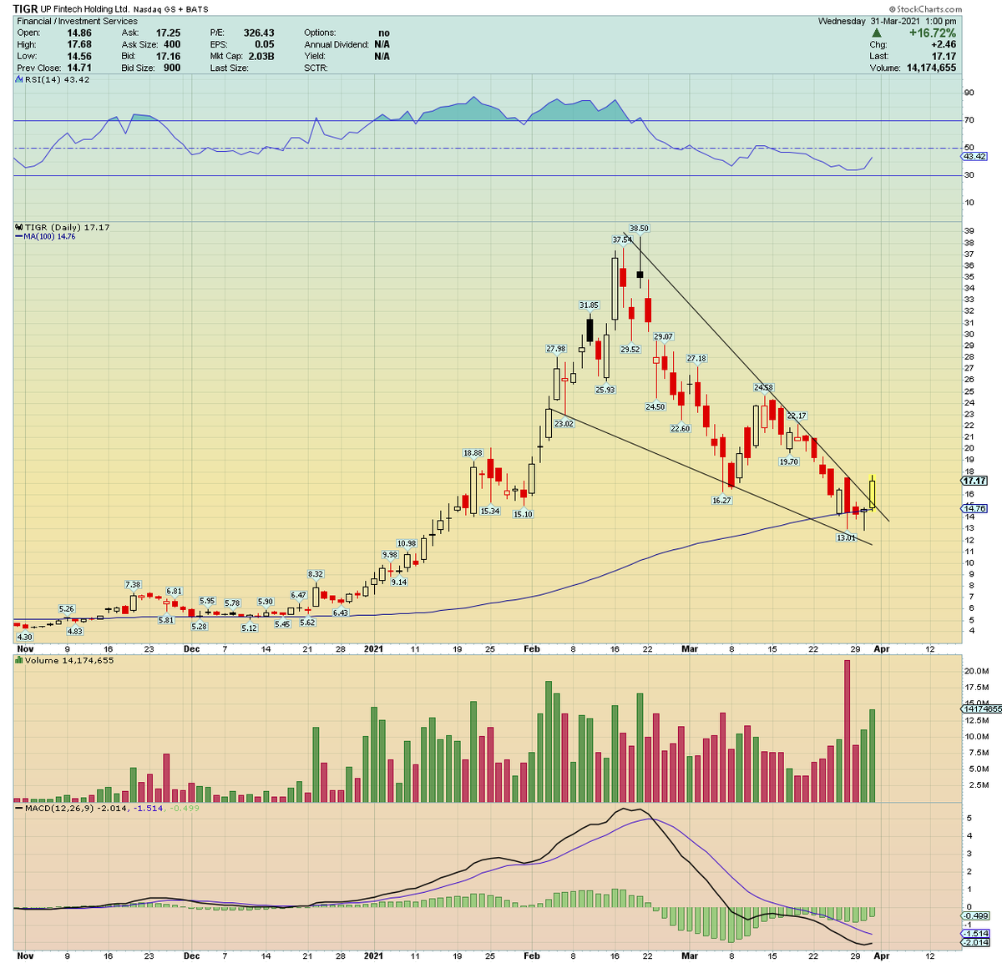Click the 29.07 price label
Viewport: 1002px width, 963px height.
tap(663, 336)
